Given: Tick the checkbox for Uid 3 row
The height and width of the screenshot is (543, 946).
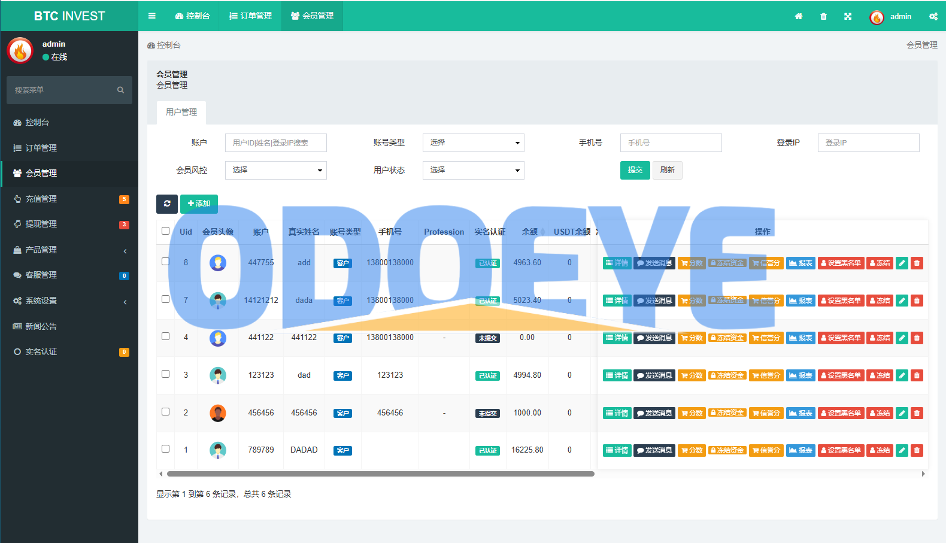Looking at the screenshot, I should [x=166, y=374].
